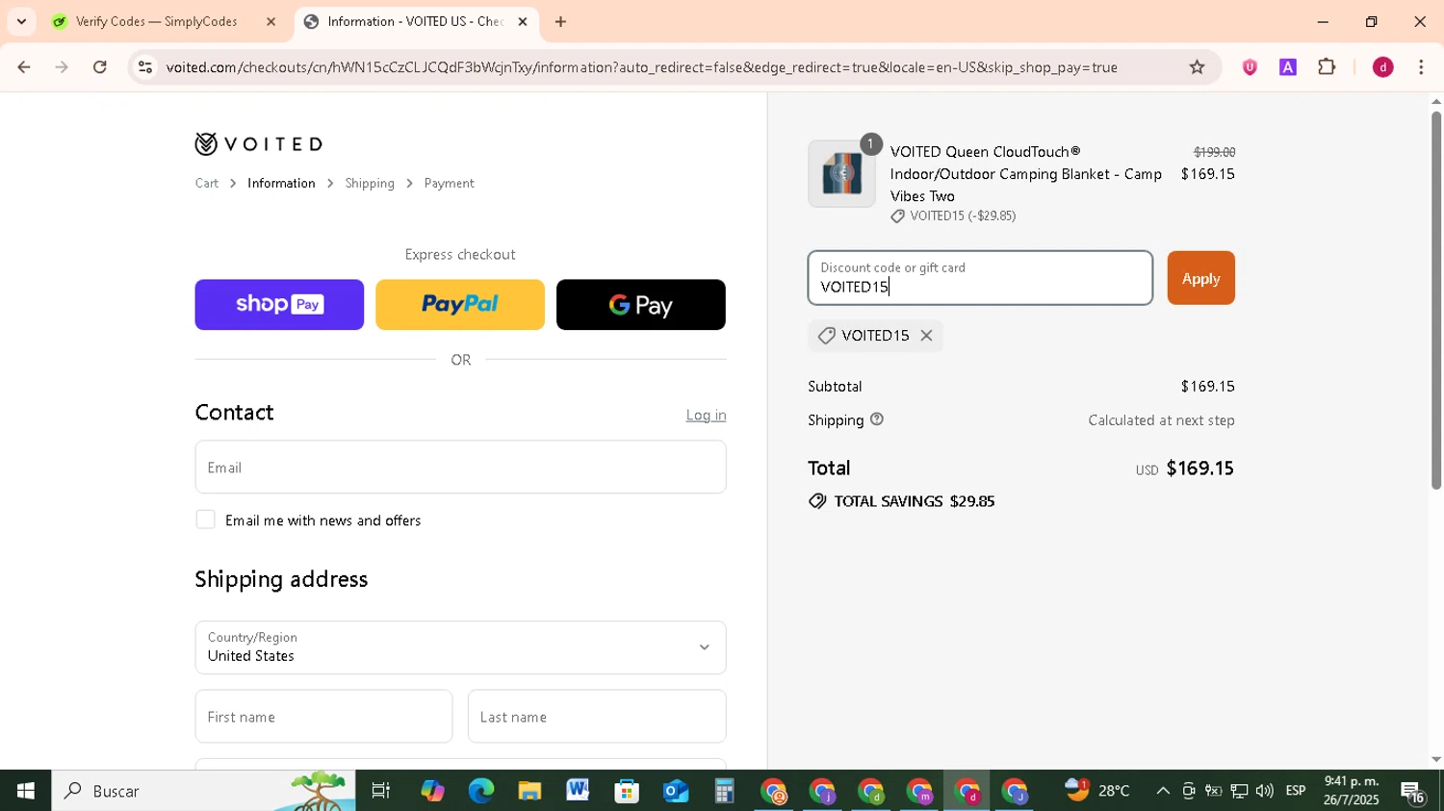Apply the discount code
The width and height of the screenshot is (1444, 811).
1200,278
